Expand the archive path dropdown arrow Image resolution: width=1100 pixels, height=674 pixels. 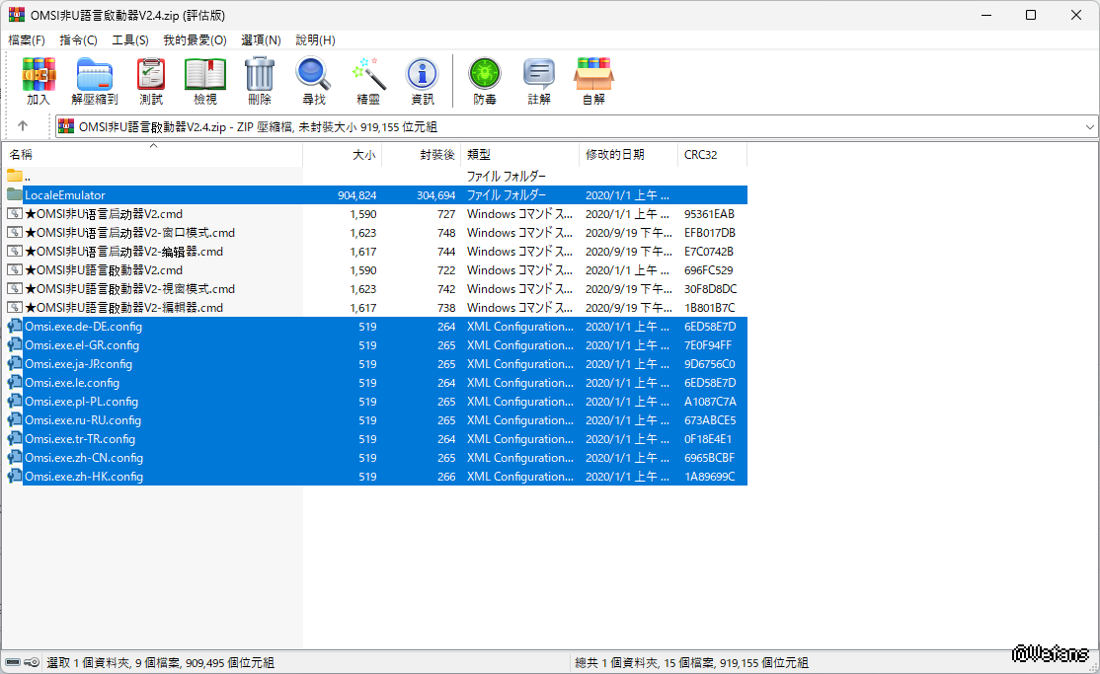(x=1089, y=127)
